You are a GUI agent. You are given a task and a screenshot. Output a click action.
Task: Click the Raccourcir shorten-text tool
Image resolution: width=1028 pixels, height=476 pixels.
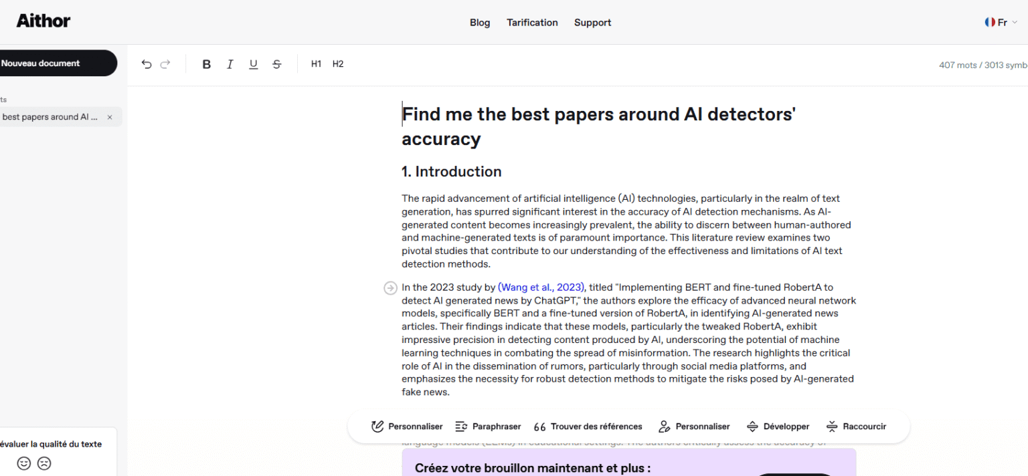click(856, 426)
